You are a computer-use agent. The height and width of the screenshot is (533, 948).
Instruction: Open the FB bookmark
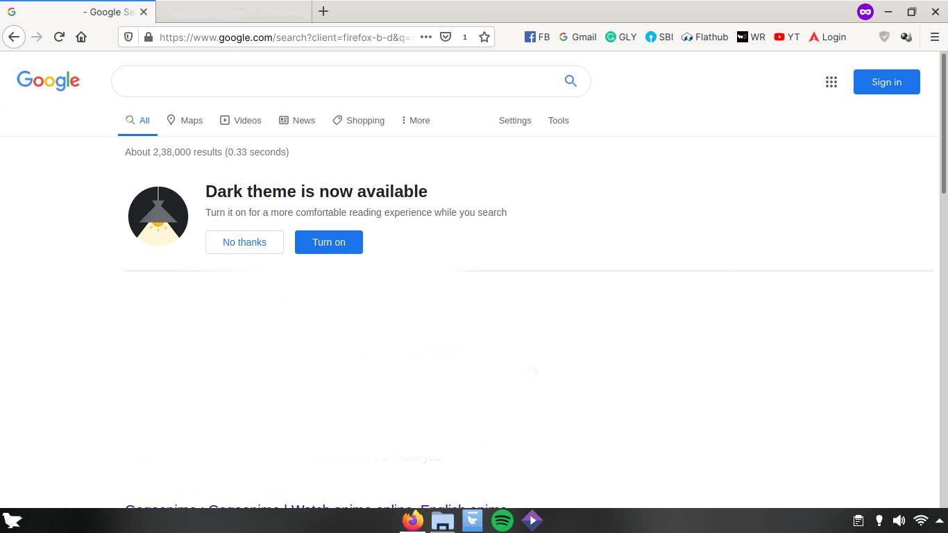click(537, 37)
